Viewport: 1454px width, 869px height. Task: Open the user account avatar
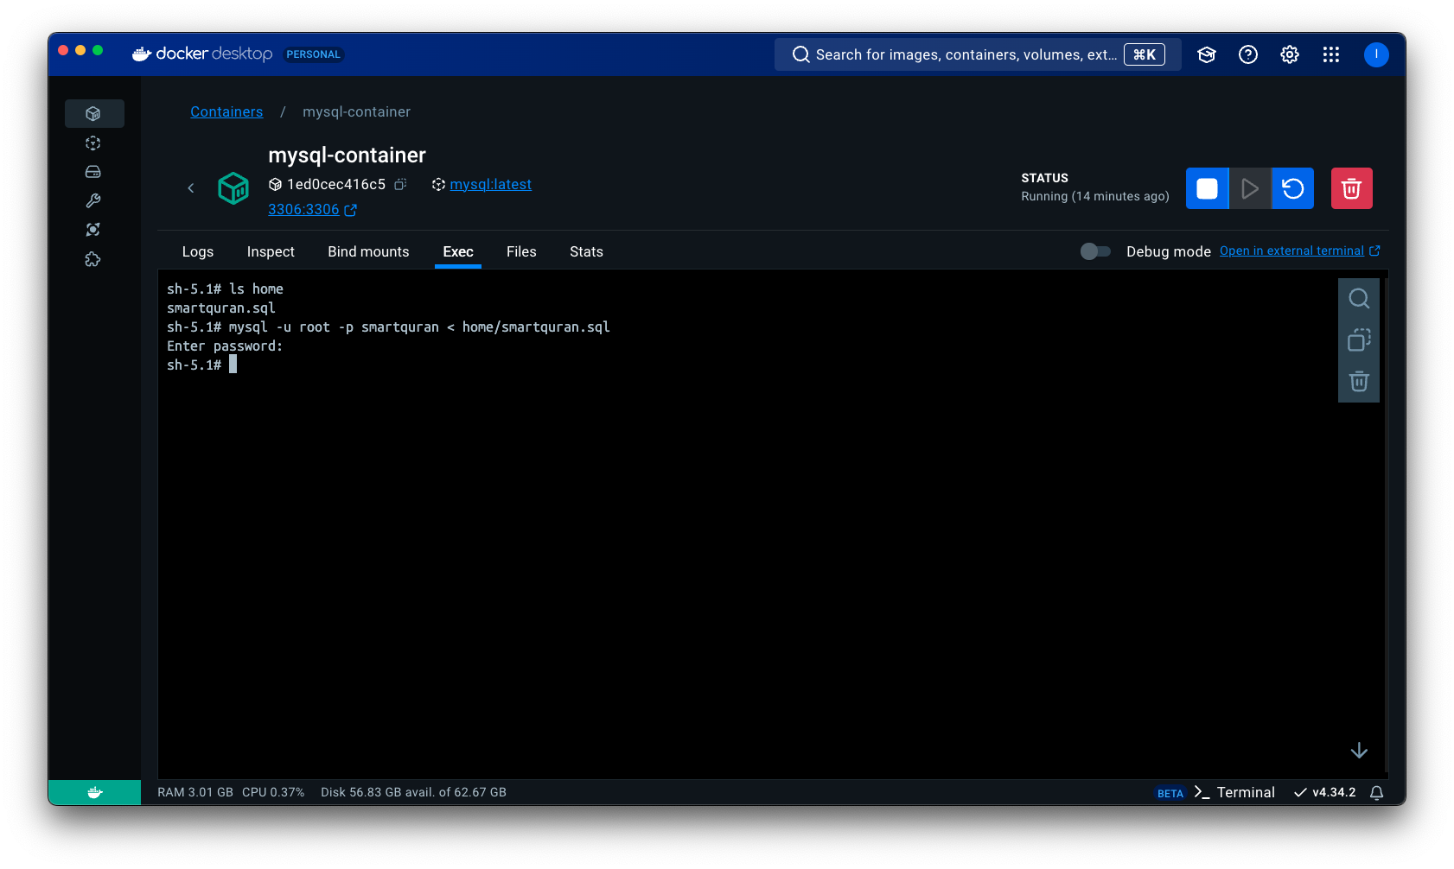coord(1376,54)
